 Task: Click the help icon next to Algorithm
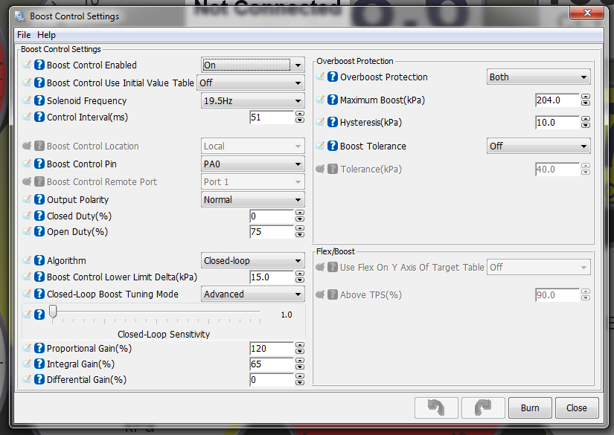pos(38,260)
